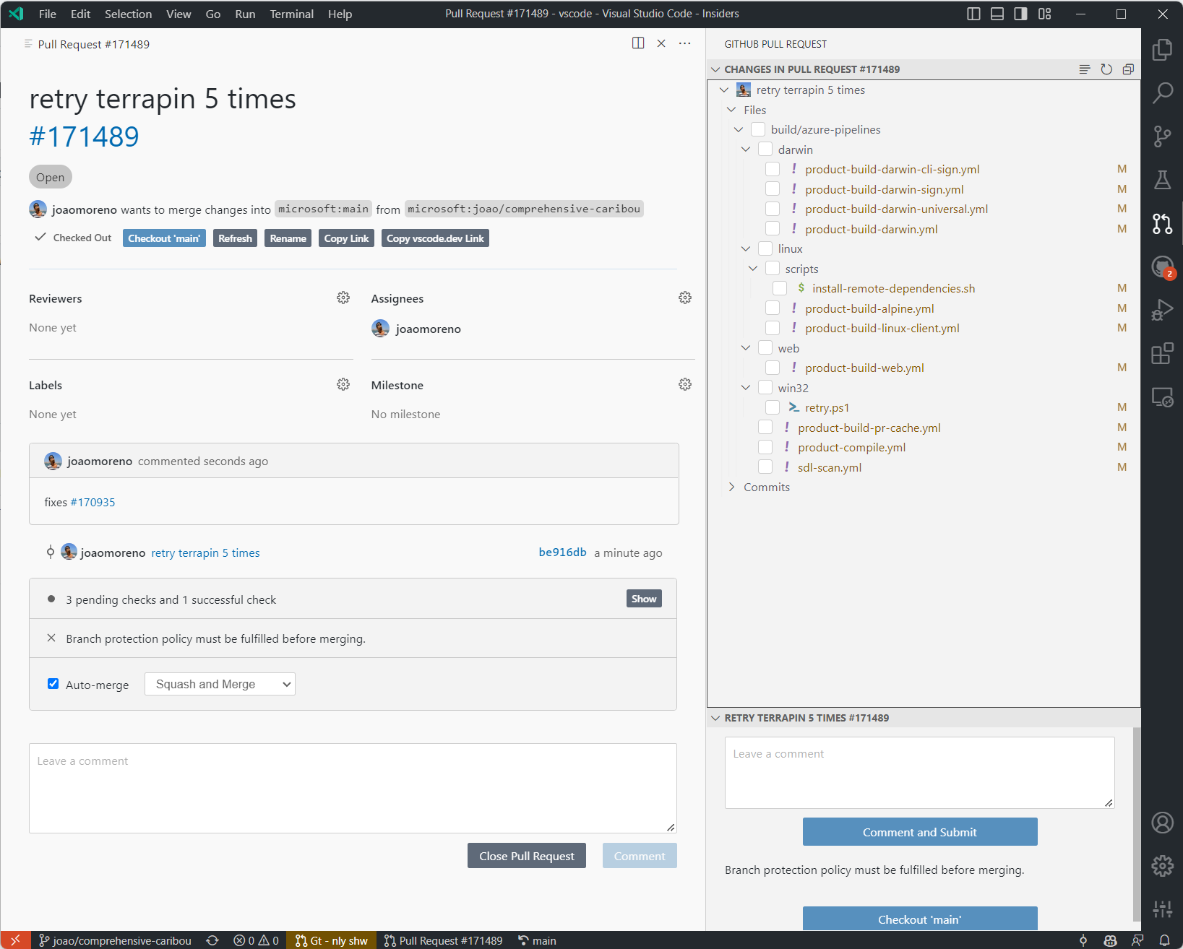Check the retry.ps1 file checkbox
Viewport: 1183px width, 949px height.
pos(773,407)
